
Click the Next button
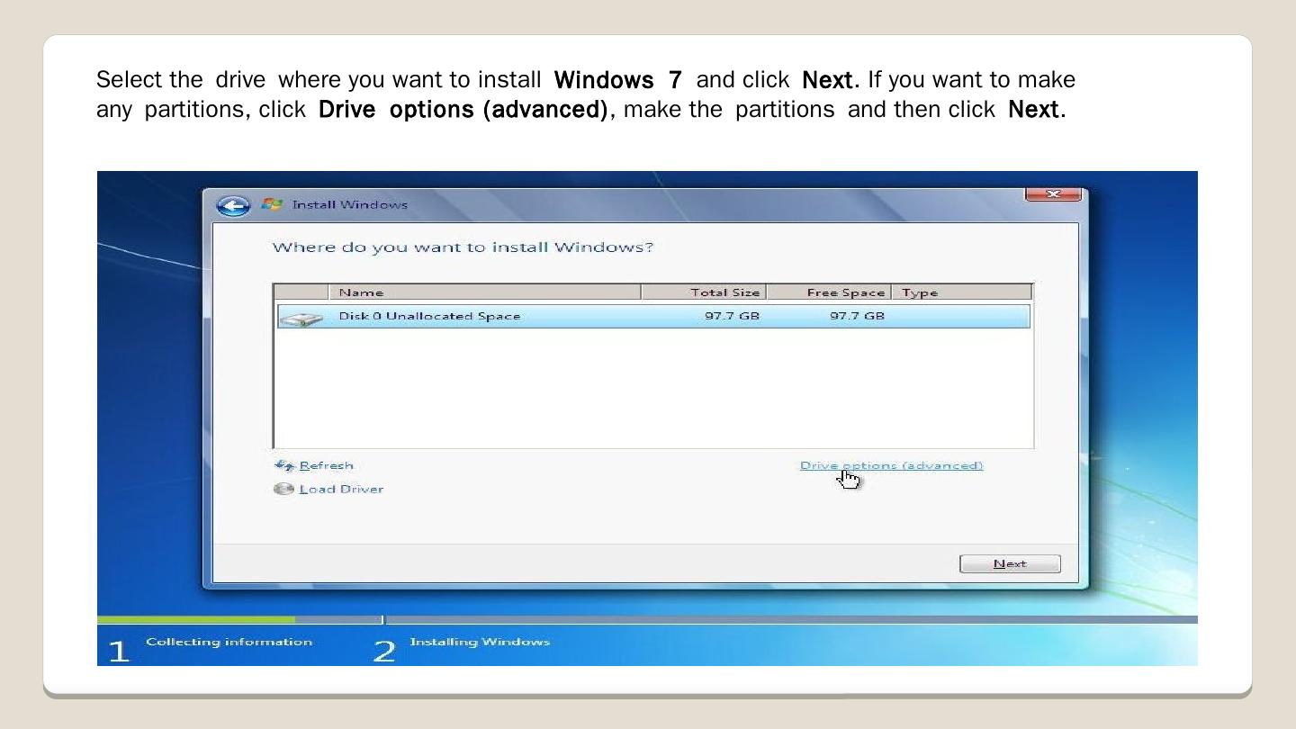(1010, 563)
